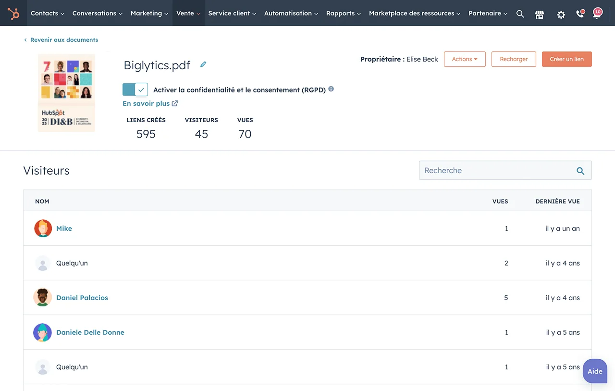The width and height of the screenshot is (615, 391).
Task: Click the RGPD info tooltip icon
Action: tap(331, 89)
